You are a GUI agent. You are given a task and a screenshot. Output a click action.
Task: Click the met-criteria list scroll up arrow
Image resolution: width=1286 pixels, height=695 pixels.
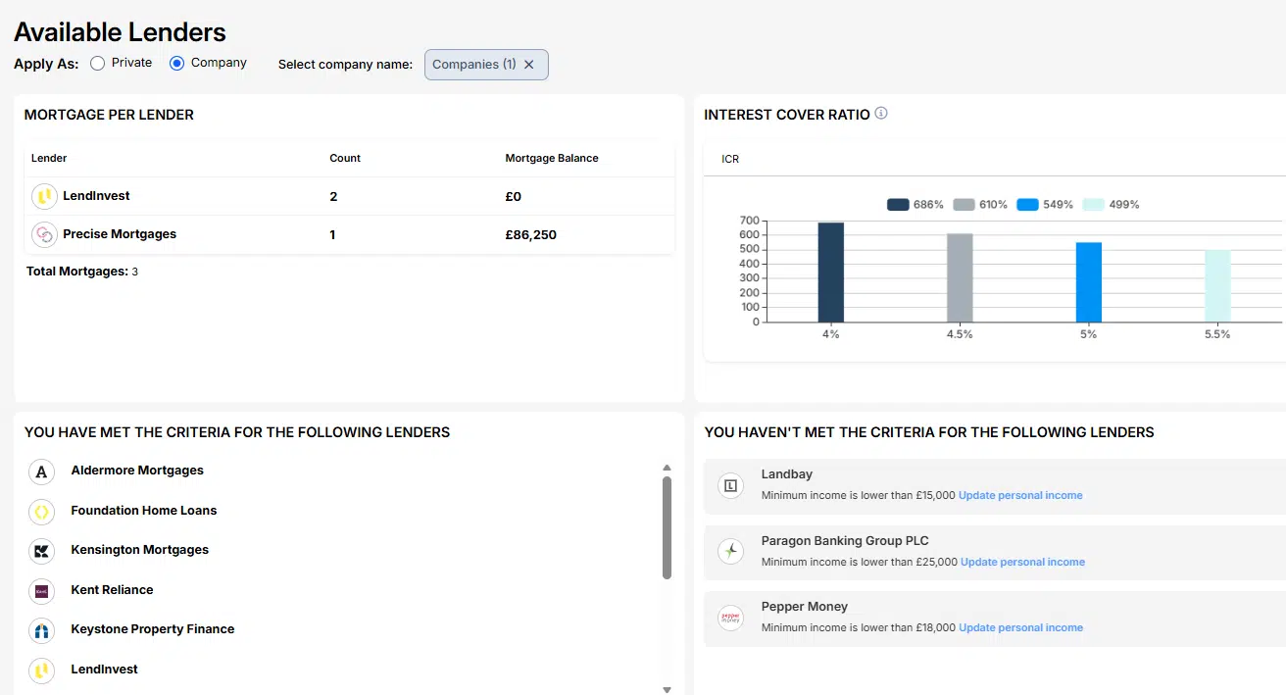point(667,469)
